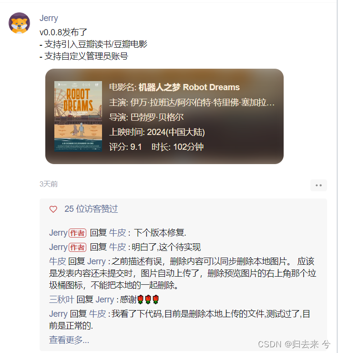The width and height of the screenshot is (338, 353).
Task: Click the 评分: 9.1 rating text
Action: pyautogui.click(x=125, y=147)
